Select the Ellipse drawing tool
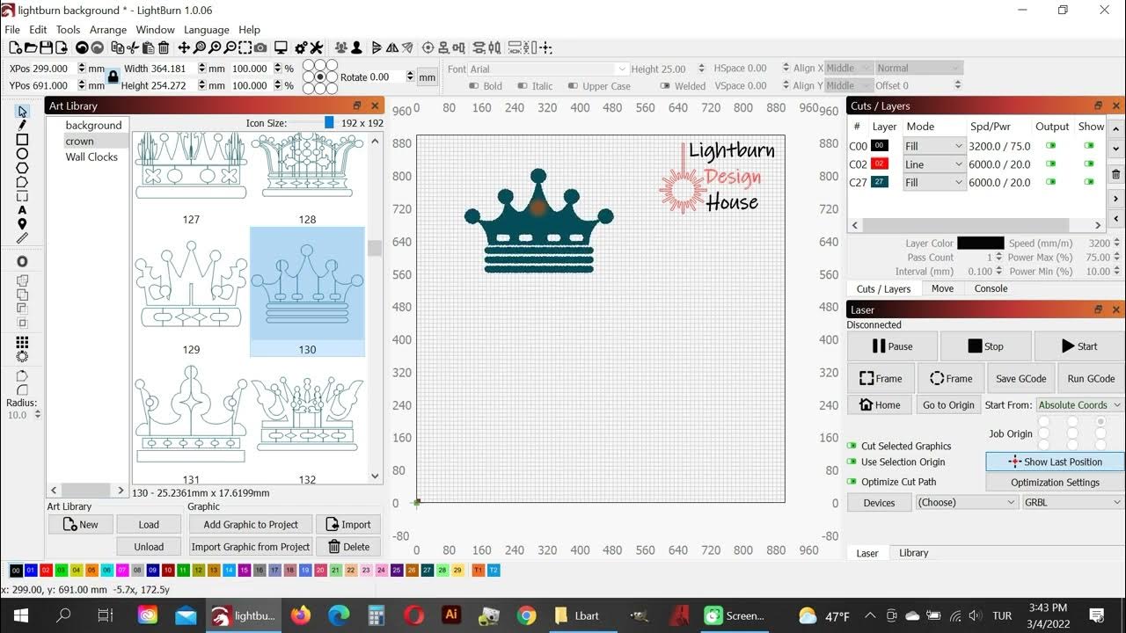The width and height of the screenshot is (1126, 633). pos(22,154)
